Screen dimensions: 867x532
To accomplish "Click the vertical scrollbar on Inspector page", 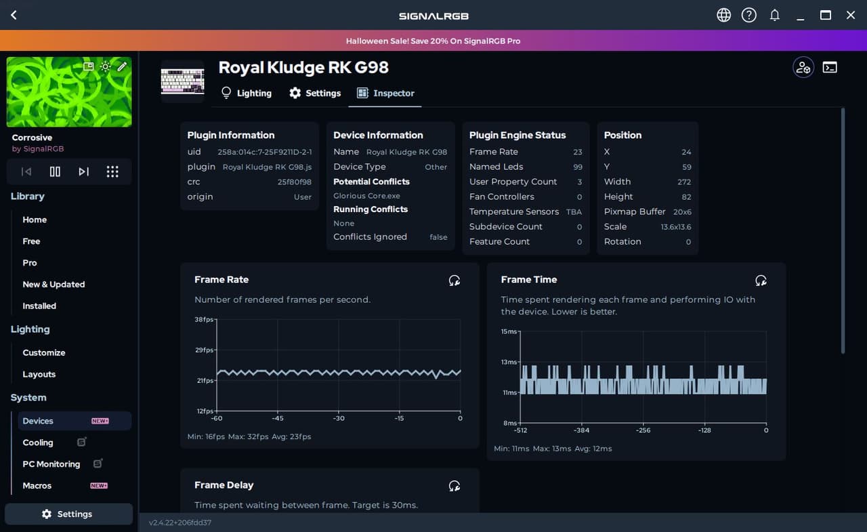I will [843, 230].
